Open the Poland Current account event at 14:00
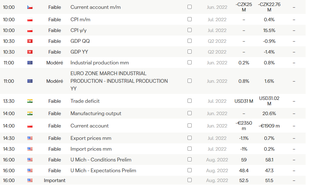 (x=89, y=126)
